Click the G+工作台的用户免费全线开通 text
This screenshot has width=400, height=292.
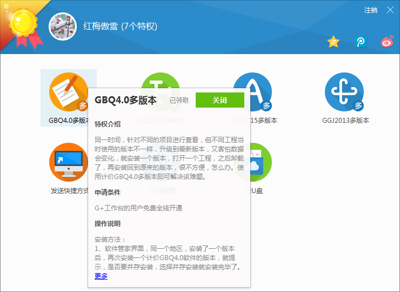[x=138, y=208]
